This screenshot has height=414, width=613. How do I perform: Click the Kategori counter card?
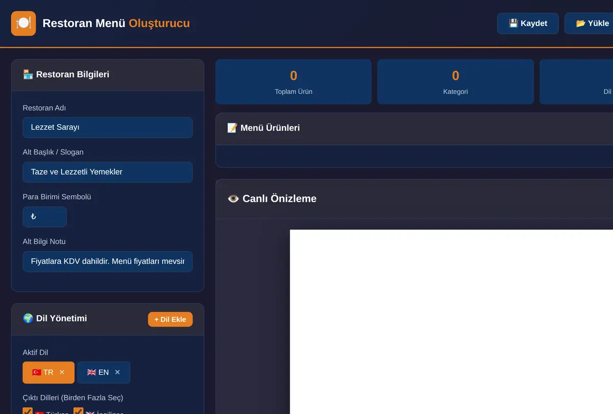tap(456, 82)
